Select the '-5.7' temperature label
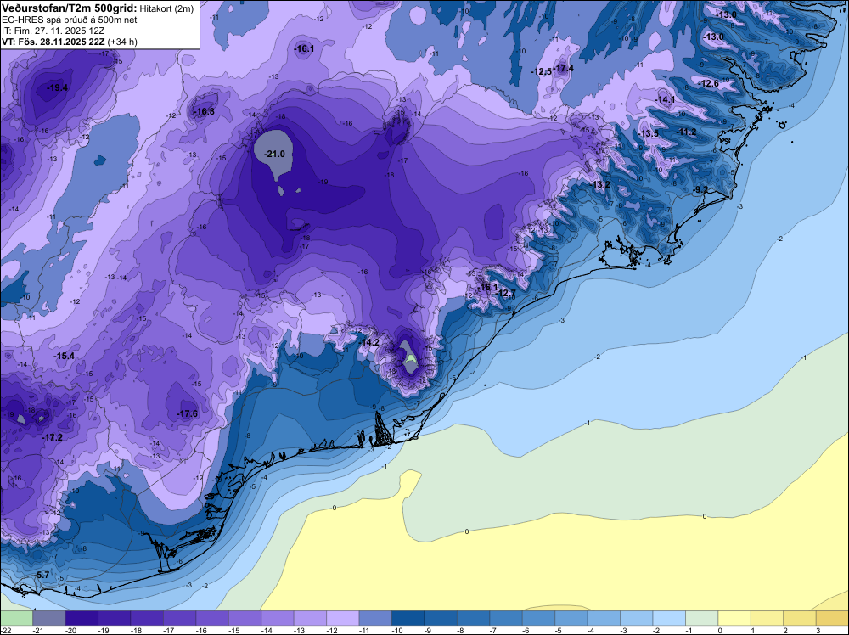The height and width of the screenshot is (635, 849). (41, 575)
